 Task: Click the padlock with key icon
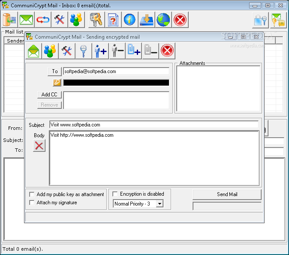pos(260,20)
